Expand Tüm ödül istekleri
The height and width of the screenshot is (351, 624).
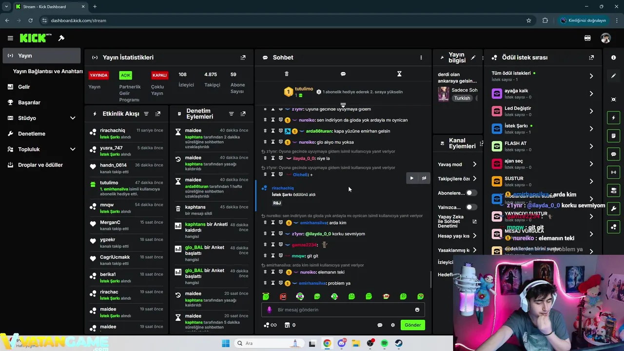(x=591, y=76)
